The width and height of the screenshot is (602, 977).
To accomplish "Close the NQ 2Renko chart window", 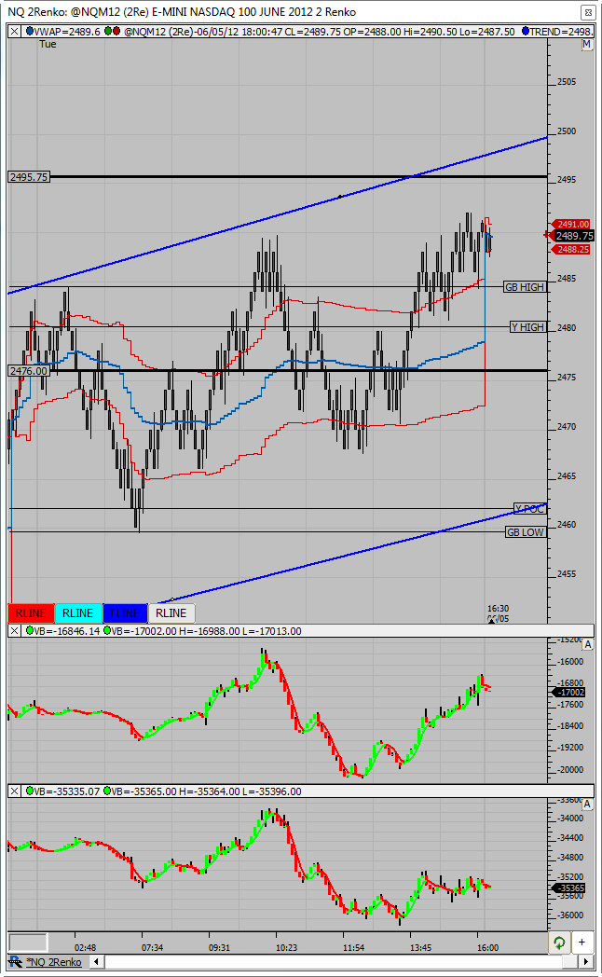I will pos(588,12).
